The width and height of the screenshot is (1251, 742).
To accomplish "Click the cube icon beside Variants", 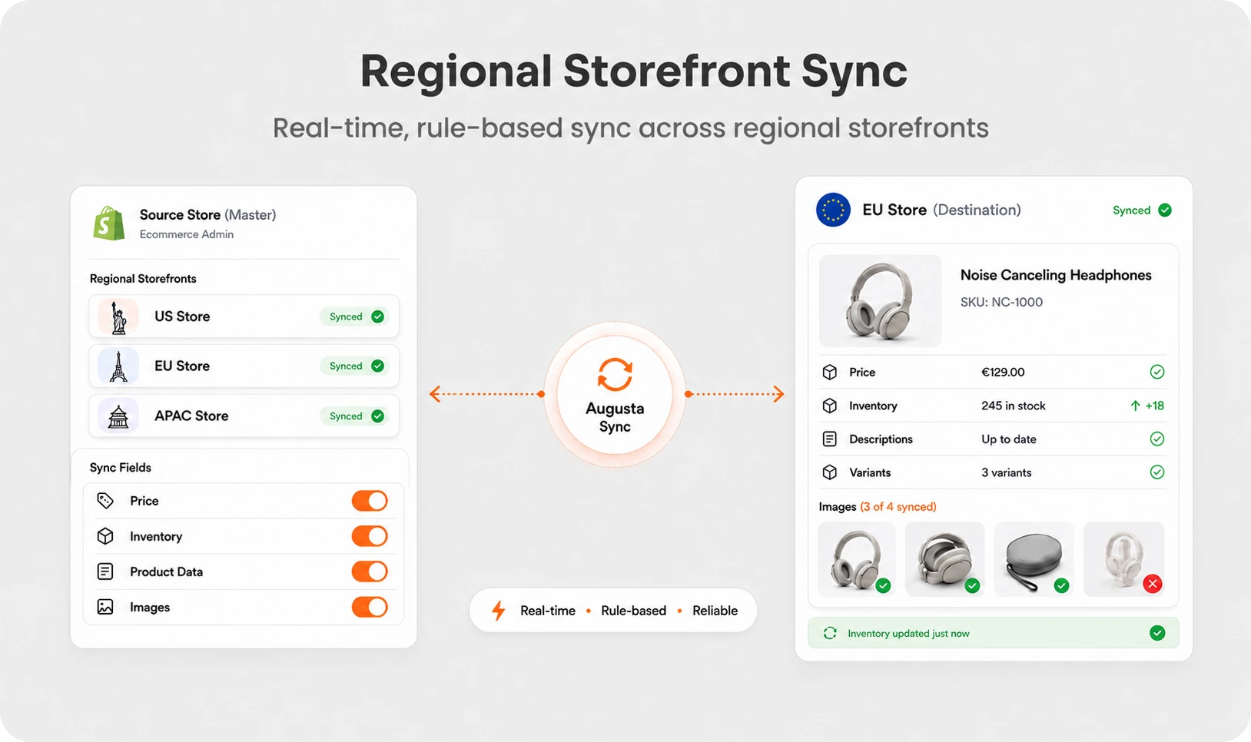I will tap(830, 472).
